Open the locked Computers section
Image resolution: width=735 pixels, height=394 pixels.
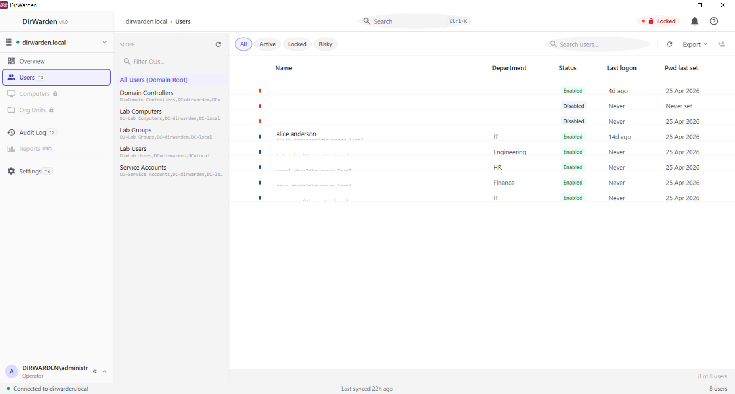(56, 94)
